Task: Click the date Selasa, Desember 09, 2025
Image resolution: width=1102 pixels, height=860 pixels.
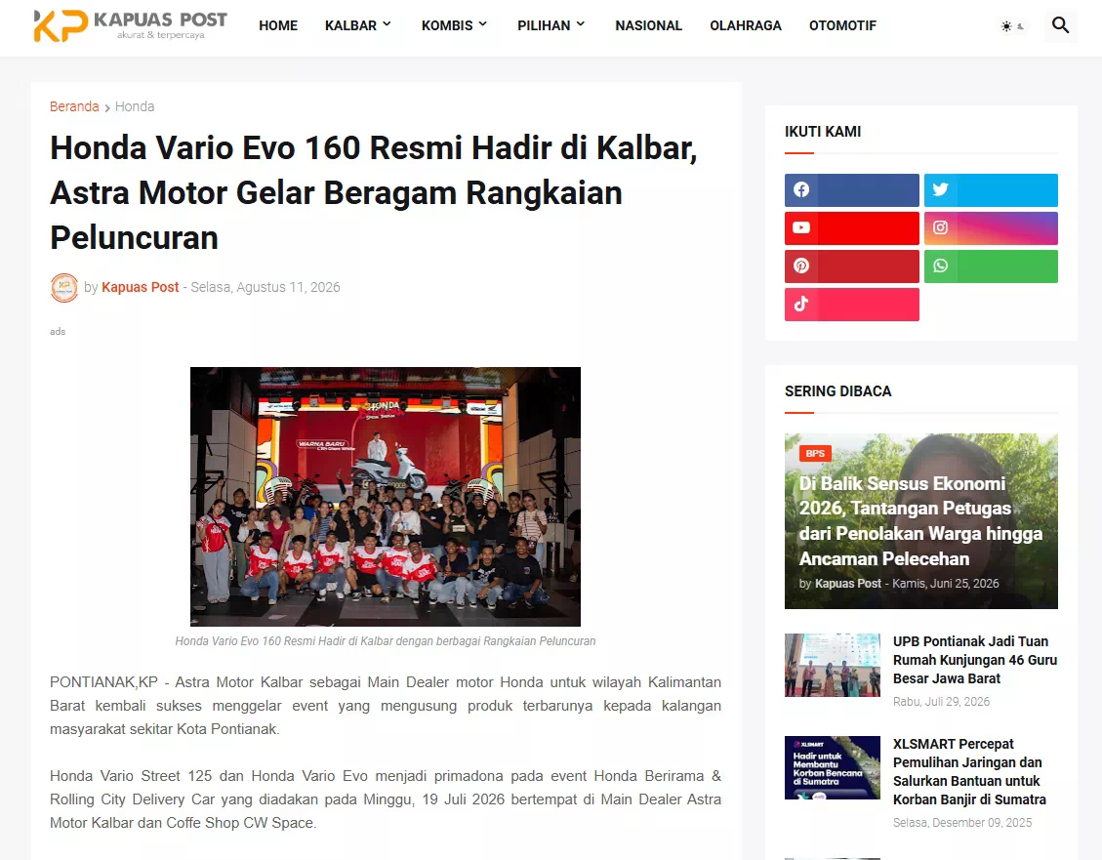Action: click(962, 823)
